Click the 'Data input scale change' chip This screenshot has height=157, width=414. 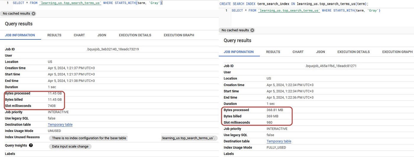pyautogui.click(x=70, y=146)
